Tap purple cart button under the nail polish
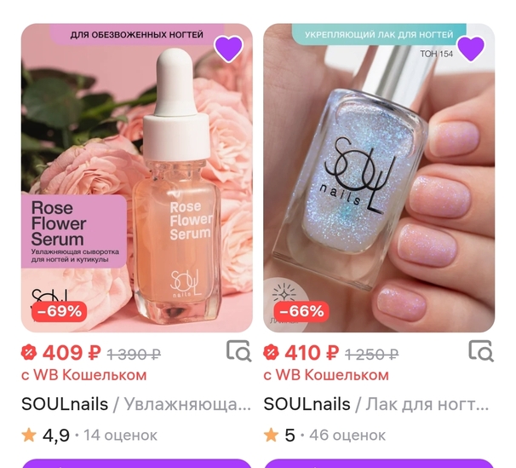Screen dimensions: 516x468 click(379, 464)
